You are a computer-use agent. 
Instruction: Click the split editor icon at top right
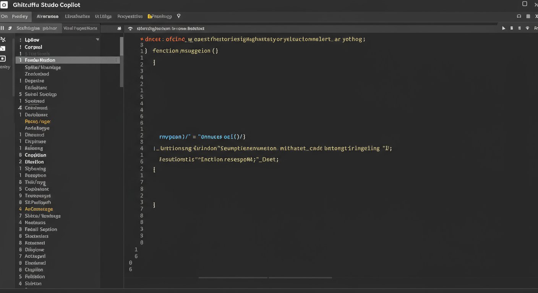(512, 28)
